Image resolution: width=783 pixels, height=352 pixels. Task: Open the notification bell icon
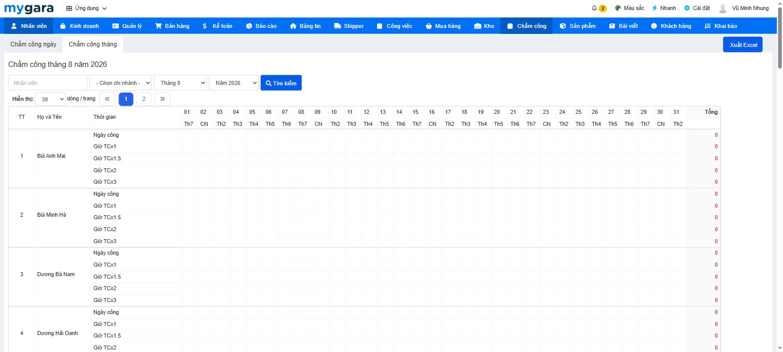tap(594, 8)
